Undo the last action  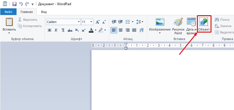pyautogui.click(x=21, y=4)
